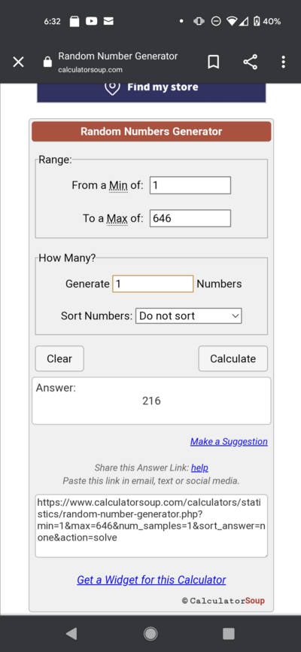Open the YouTube notification in status bar
301x652 pixels.
tap(92, 21)
